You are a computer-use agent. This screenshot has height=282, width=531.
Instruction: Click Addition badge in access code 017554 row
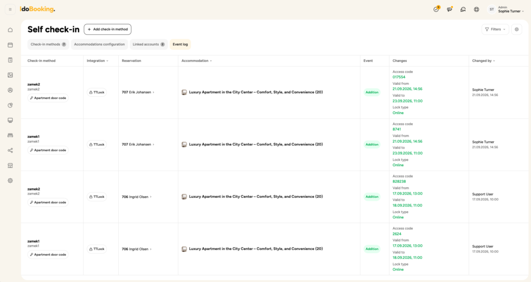pyautogui.click(x=372, y=92)
